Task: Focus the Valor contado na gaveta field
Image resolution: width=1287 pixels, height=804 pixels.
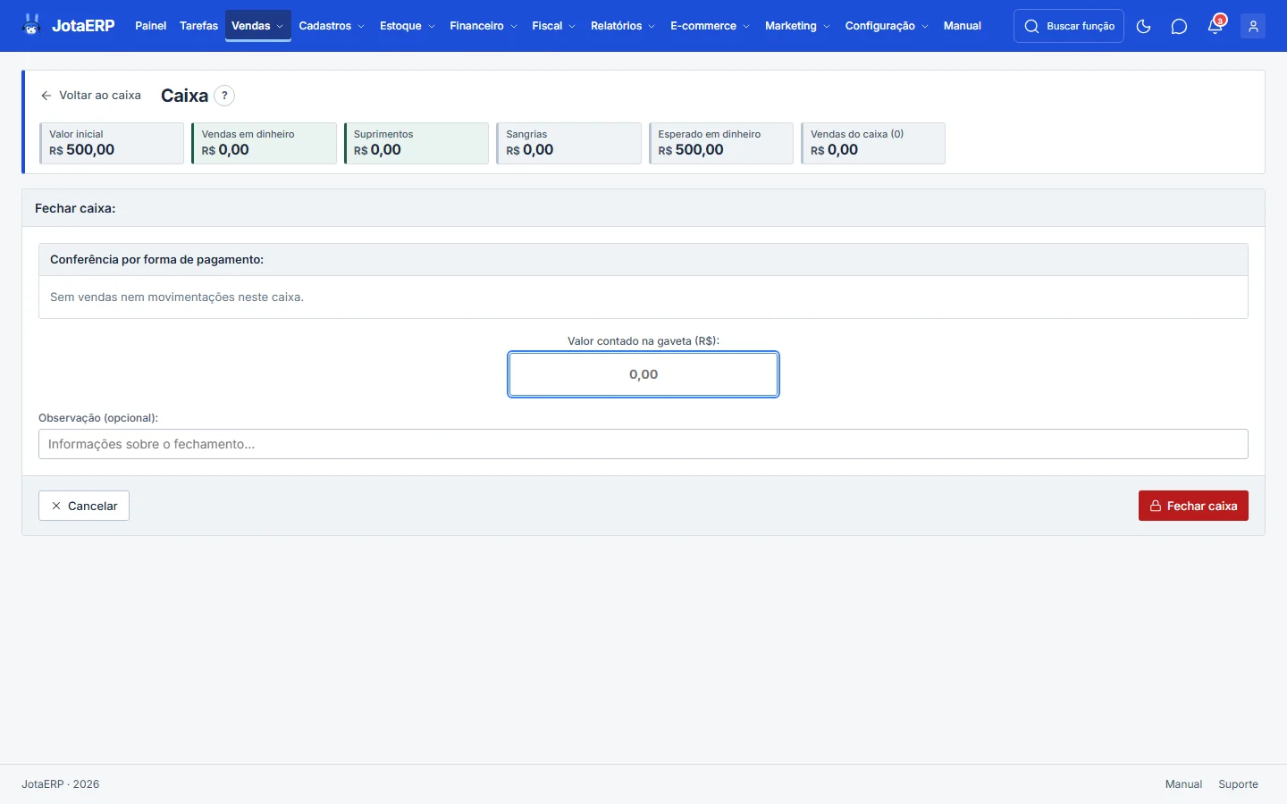Action: point(643,374)
